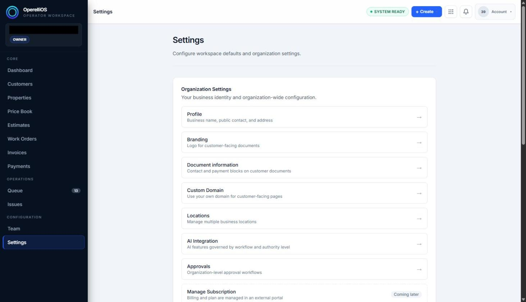Screen dimensions: 526x302
Task: Go to Team configuration
Action: coord(44,229)
